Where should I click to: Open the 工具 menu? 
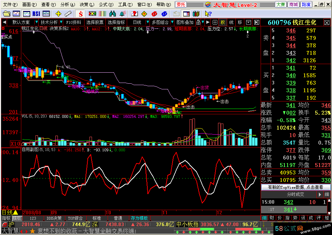125,5
